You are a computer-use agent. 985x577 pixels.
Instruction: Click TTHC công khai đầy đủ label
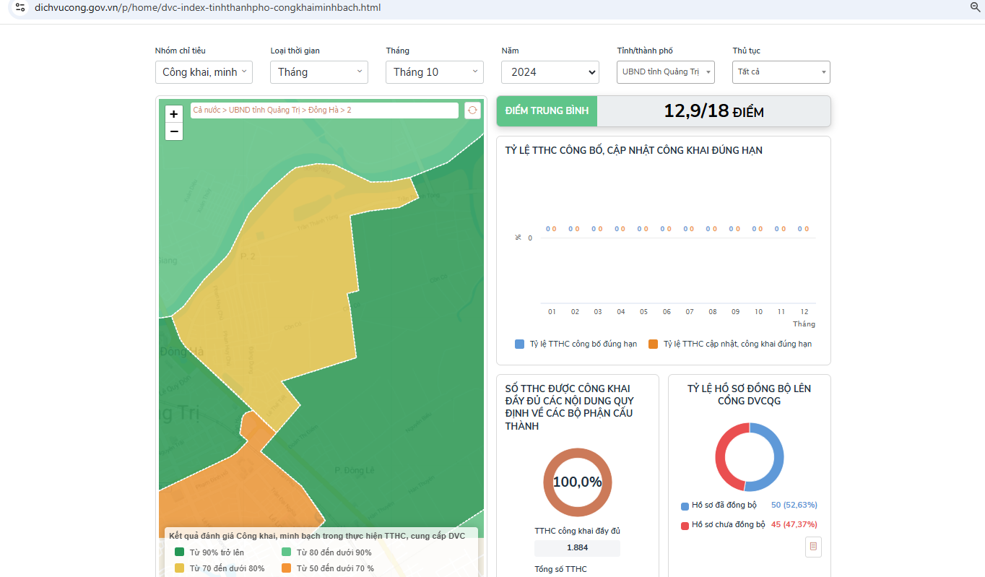(578, 531)
